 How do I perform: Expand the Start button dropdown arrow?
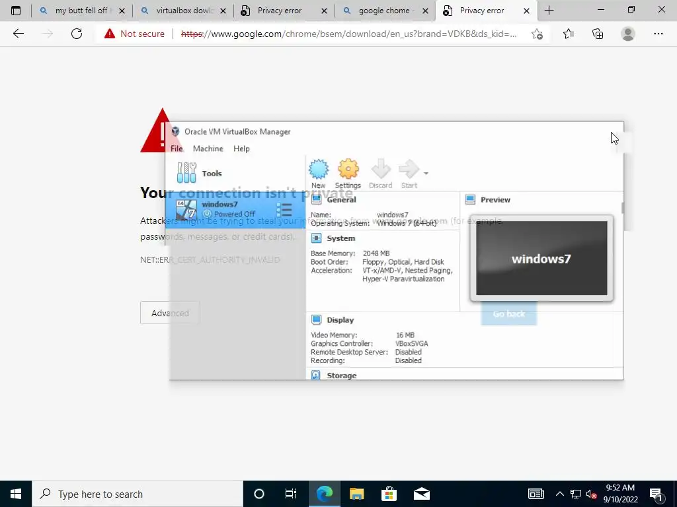(426, 174)
